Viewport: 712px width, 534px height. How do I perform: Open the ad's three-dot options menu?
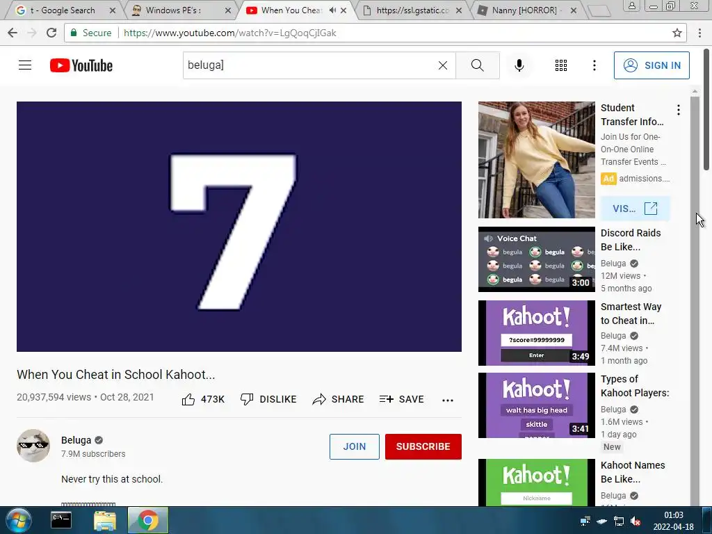(678, 109)
